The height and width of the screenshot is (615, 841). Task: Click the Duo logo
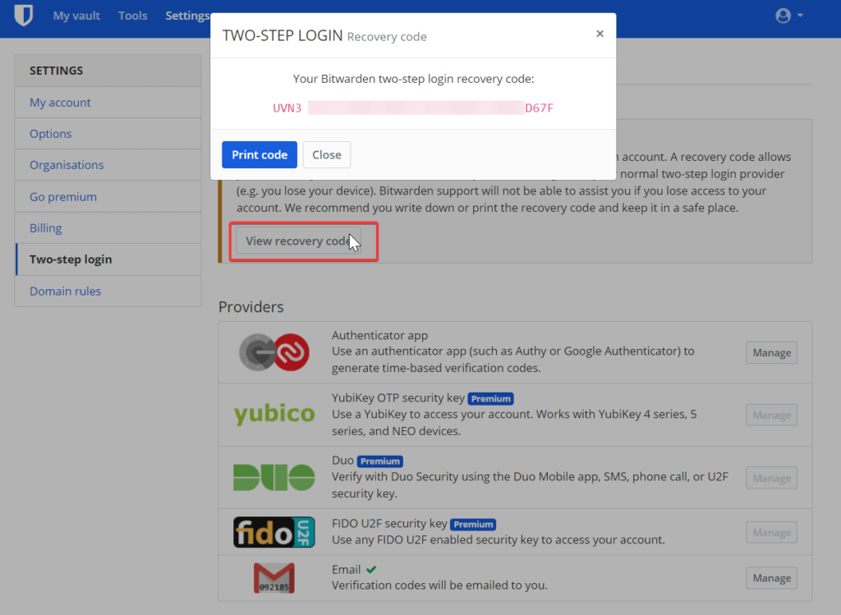[x=274, y=477]
